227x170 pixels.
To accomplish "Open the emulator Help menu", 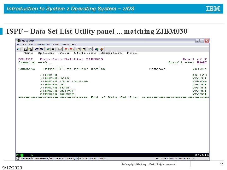I will point(74,45).
